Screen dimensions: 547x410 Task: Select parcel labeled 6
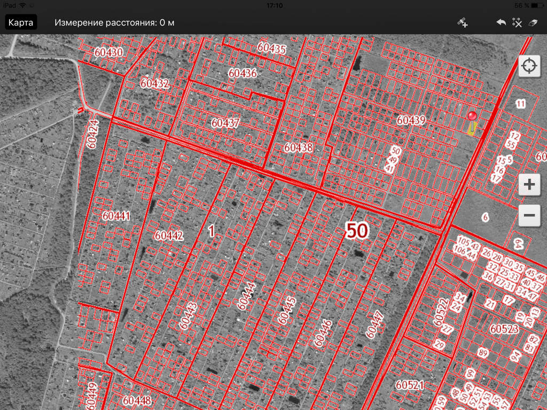pos(485,217)
